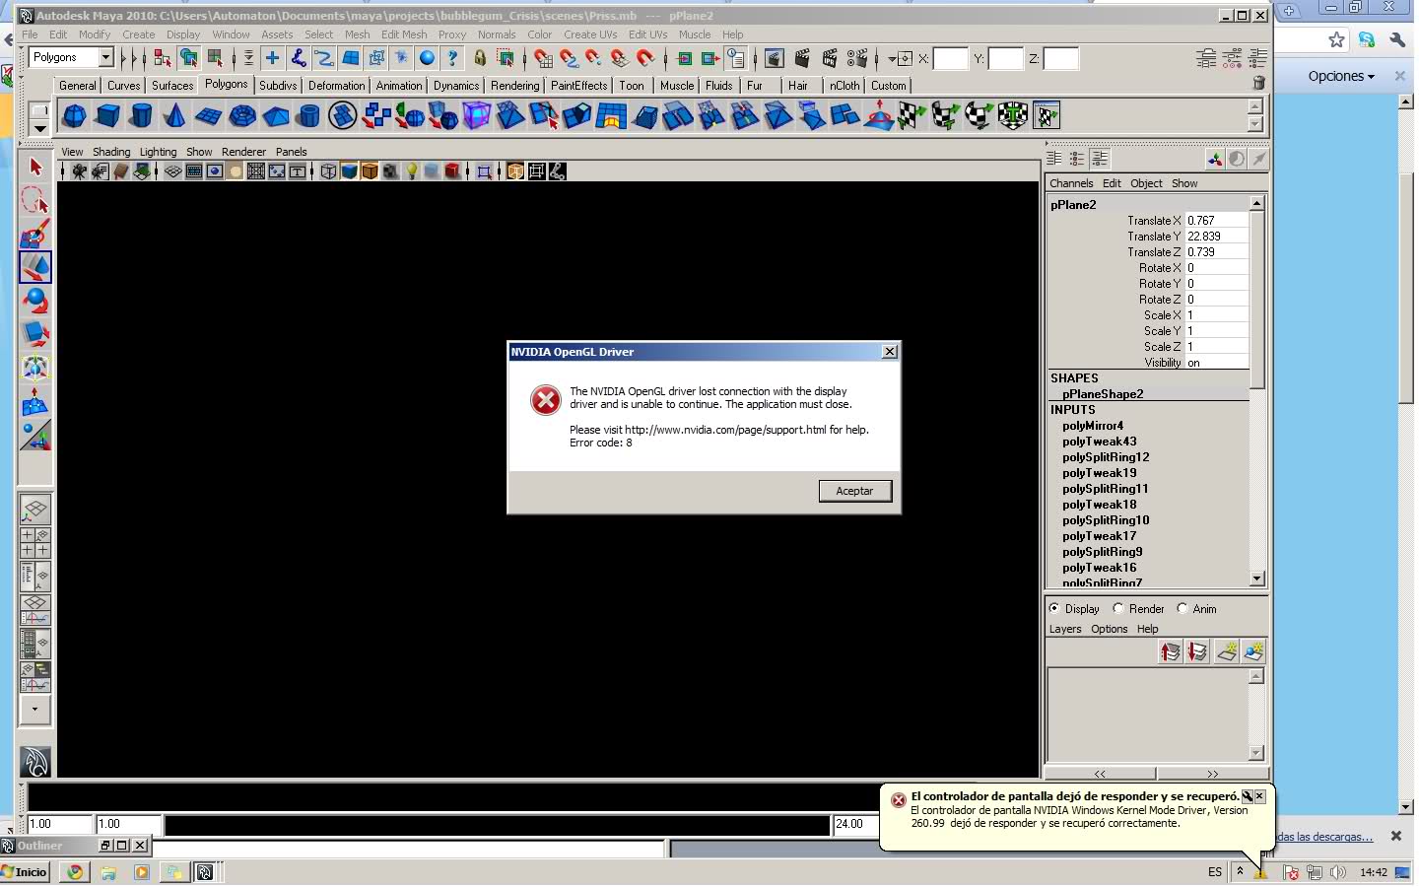Click the render current frame clapperboard
This screenshot has height=887, width=1419.
click(802, 59)
